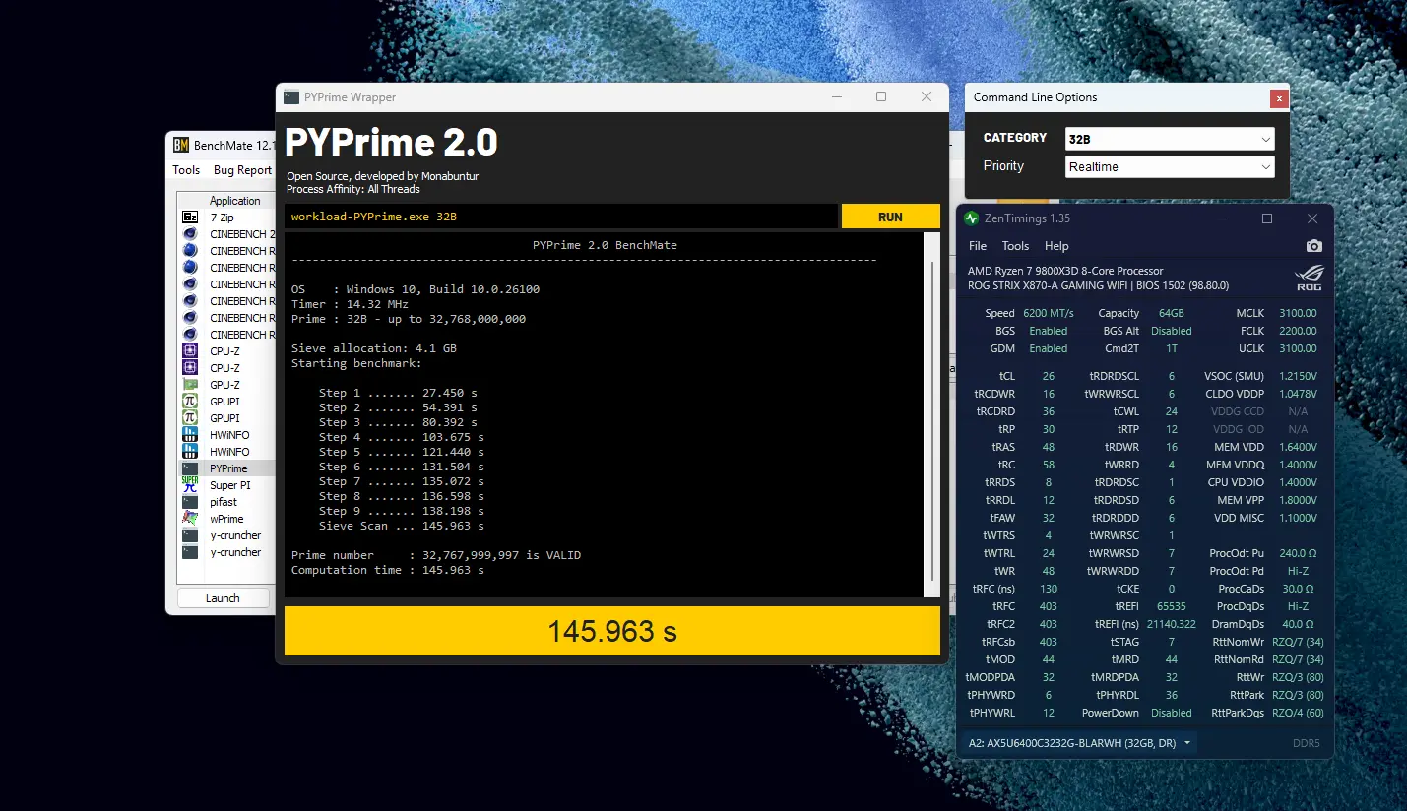Click the tREFI (ns) value 21140.322
This screenshot has height=811, width=1407.
pyautogui.click(x=1172, y=624)
